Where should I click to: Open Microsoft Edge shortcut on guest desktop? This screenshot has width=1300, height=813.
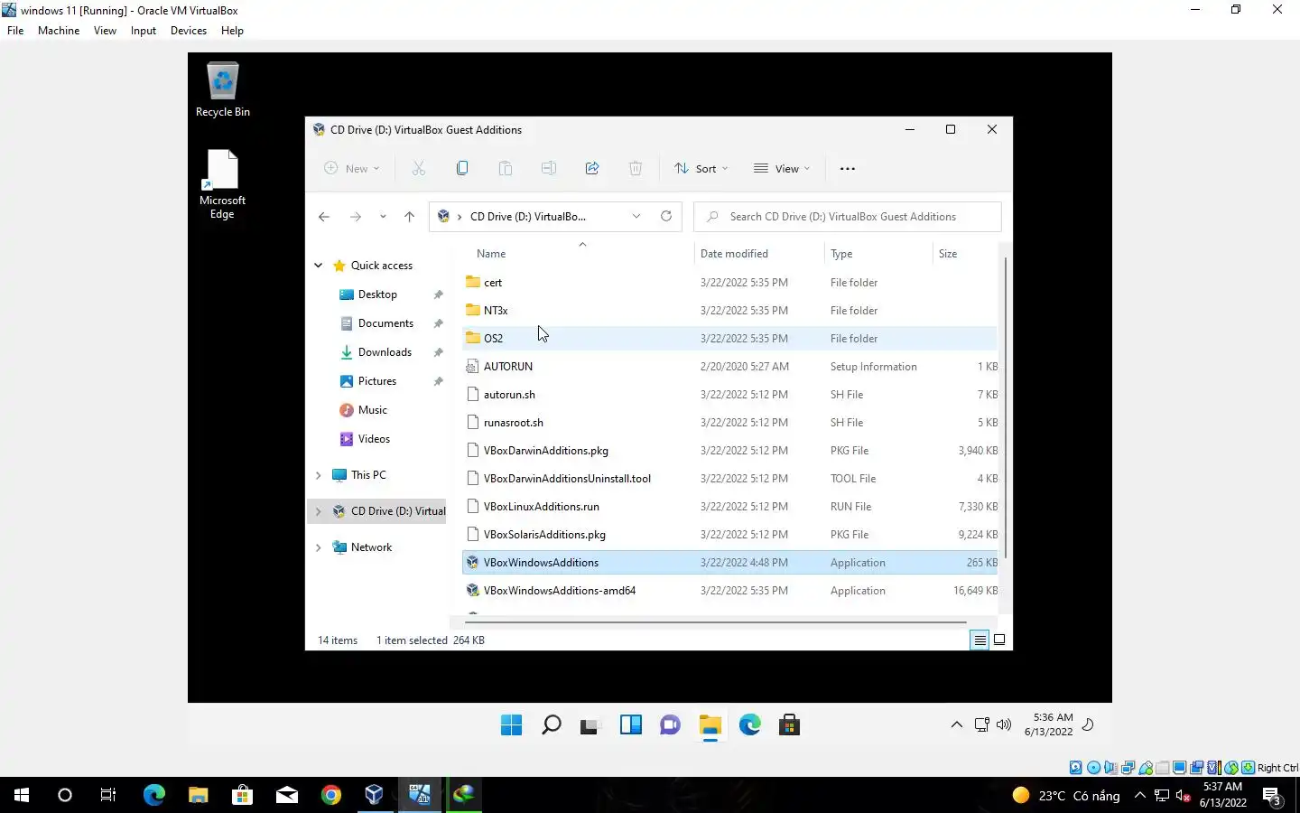[222, 184]
